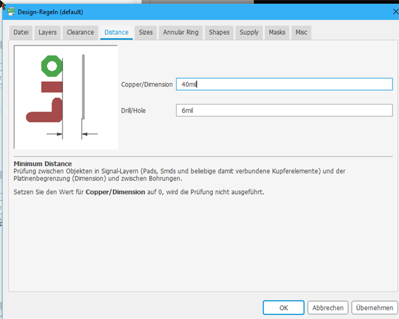Close the Design-Regeln dialog

click(395, 12)
